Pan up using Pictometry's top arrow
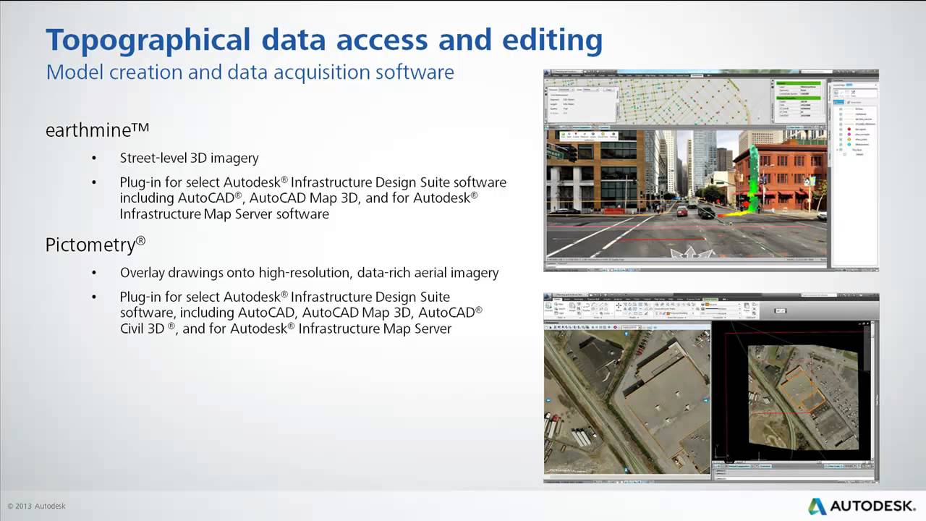926x521 pixels. point(626,333)
